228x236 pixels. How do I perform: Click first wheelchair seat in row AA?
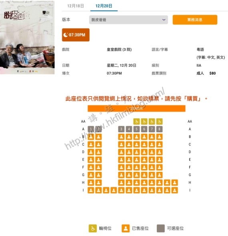[x=136, y=121]
